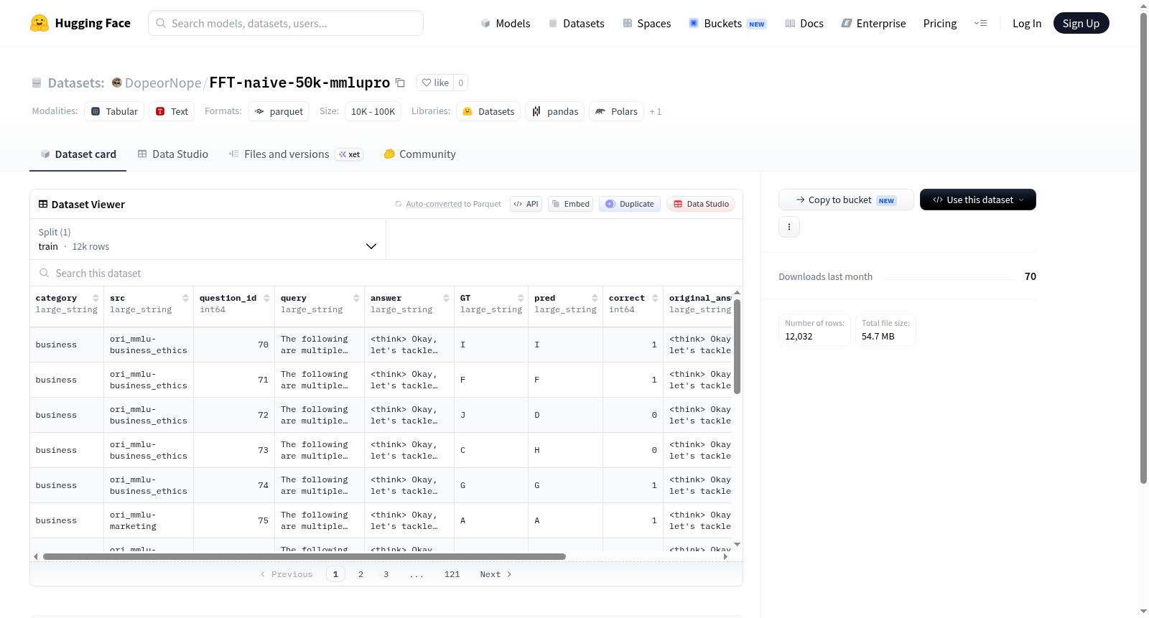Switch to the Files and versions tab

[x=296, y=154]
